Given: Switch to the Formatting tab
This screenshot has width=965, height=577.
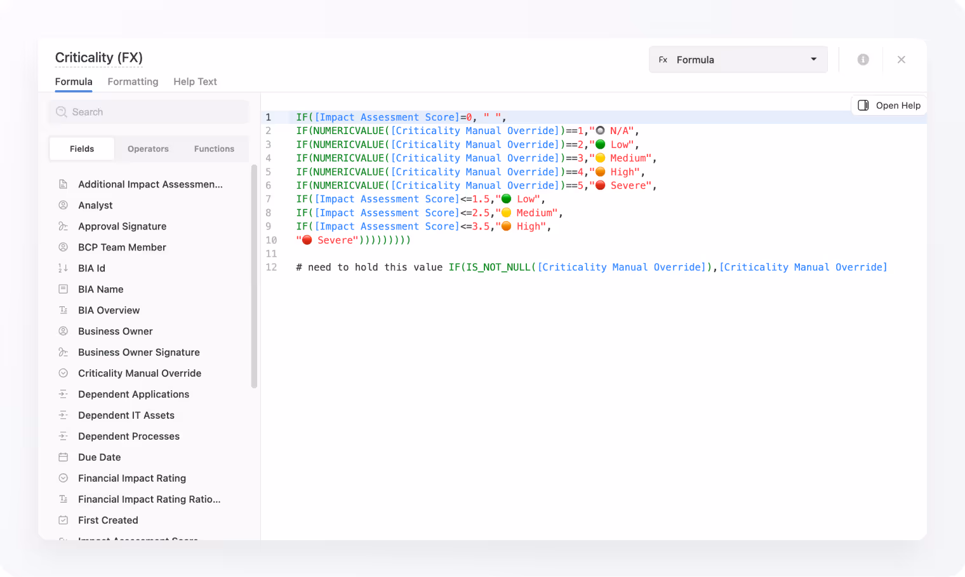Looking at the screenshot, I should tap(133, 81).
